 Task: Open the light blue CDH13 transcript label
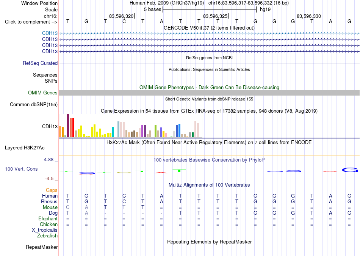coord(50,33)
